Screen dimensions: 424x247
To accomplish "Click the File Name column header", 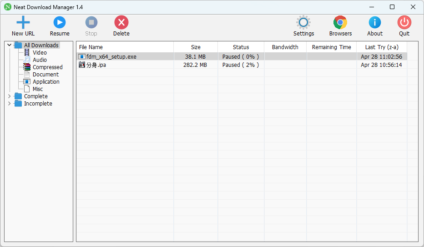I will [91, 47].
